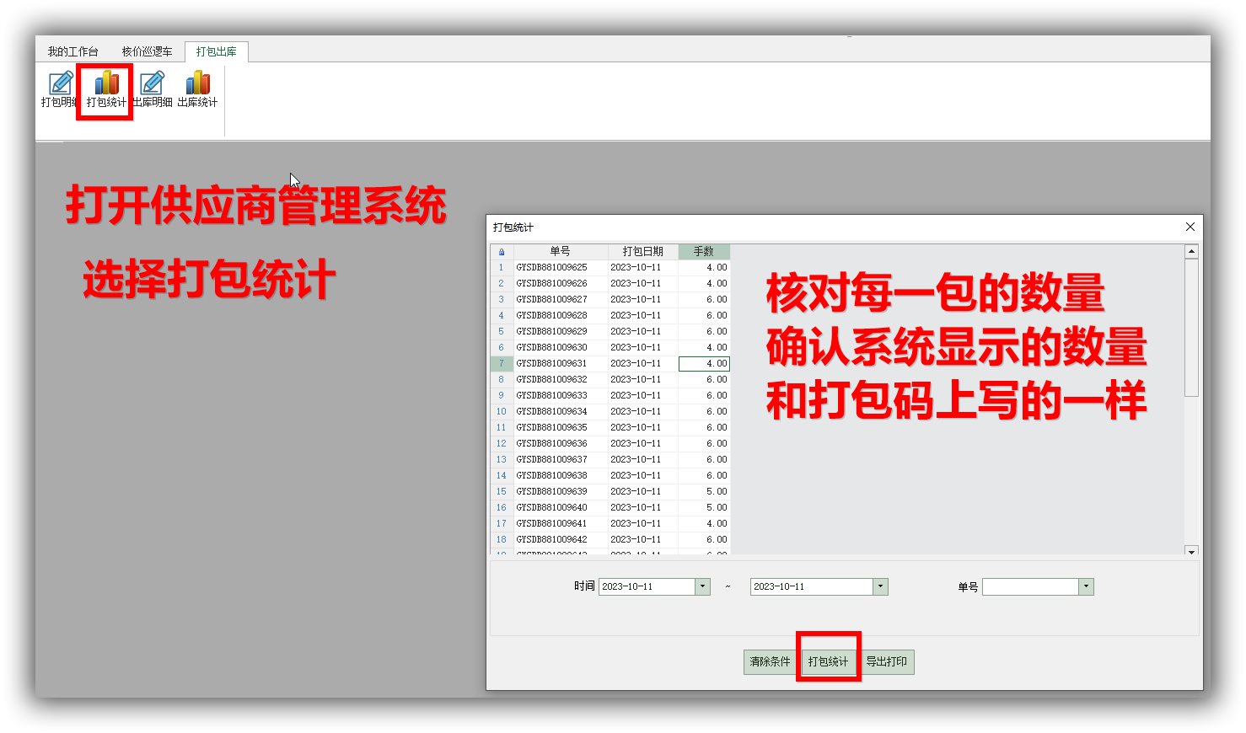Select the 打包出库 tab
The width and height of the screenshot is (1246, 733).
click(x=216, y=51)
